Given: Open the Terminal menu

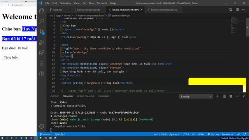Looking at the screenshot, I should point(102,3).
